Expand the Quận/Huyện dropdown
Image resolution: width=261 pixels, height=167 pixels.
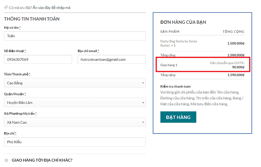tap(75, 102)
